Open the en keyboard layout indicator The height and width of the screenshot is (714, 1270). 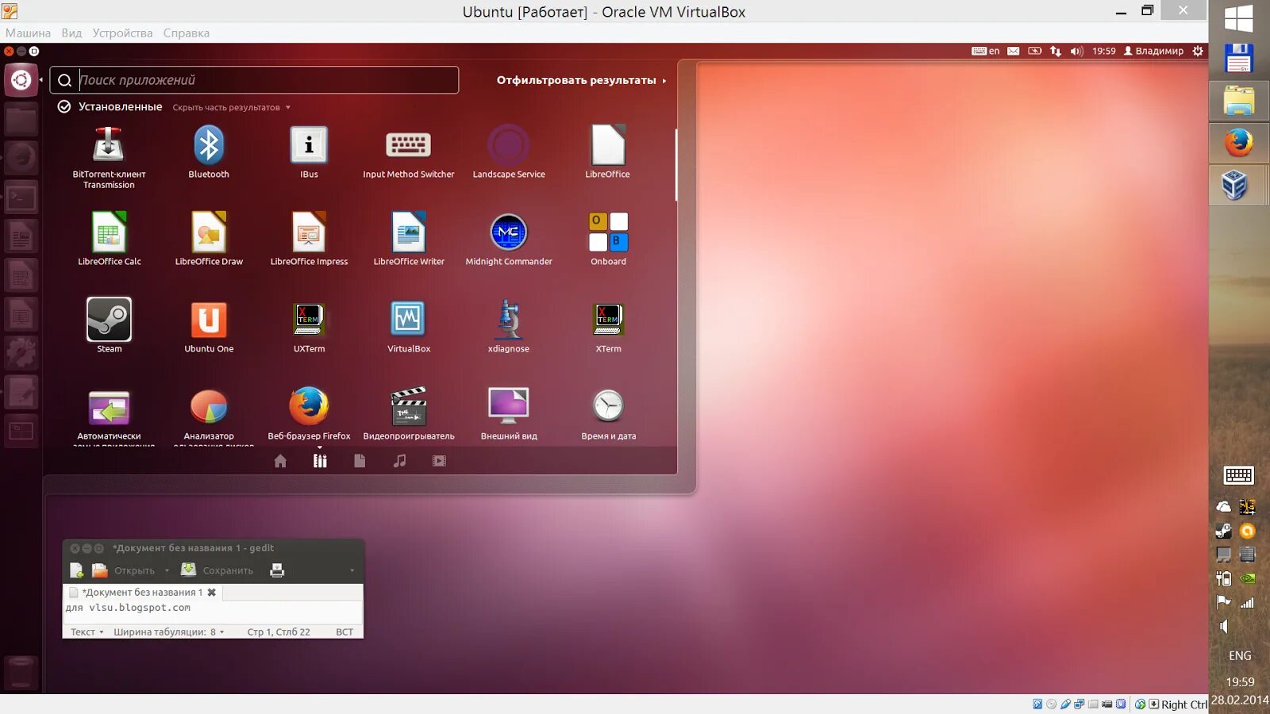[986, 51]
